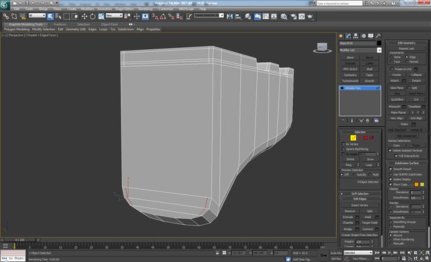Activate the Select Object tool
431x262 pixels.
tap(50, 16)
